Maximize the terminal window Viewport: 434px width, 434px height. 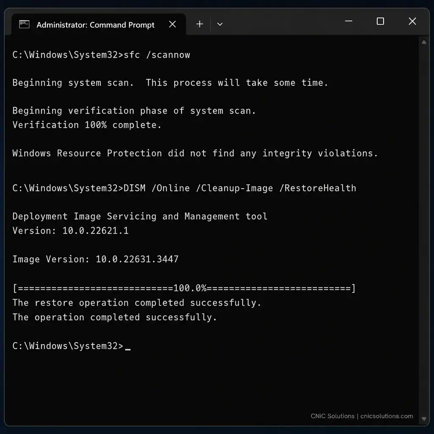(x=380, y=21)
